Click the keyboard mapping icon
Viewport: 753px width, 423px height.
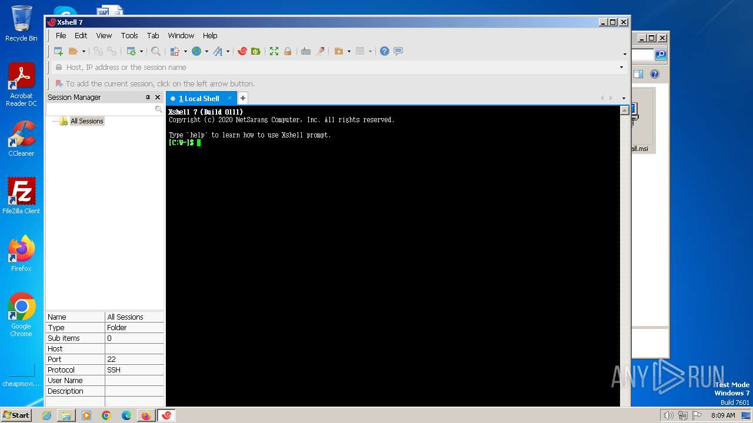click(306, 51)
